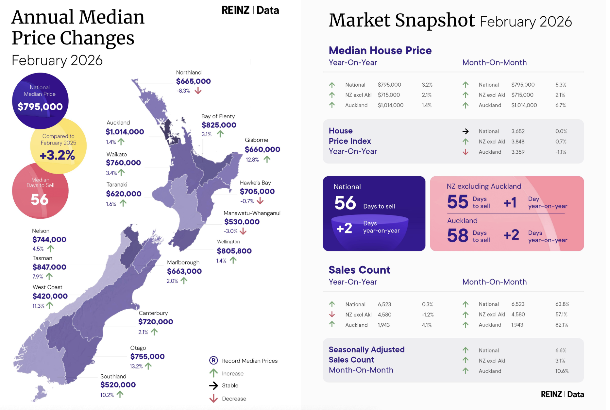Image resolution: width=610 pixels, height=410 pixels.
Task: Click the REINZ Data logo at bottom right
Action: click(x=562, y=394)
